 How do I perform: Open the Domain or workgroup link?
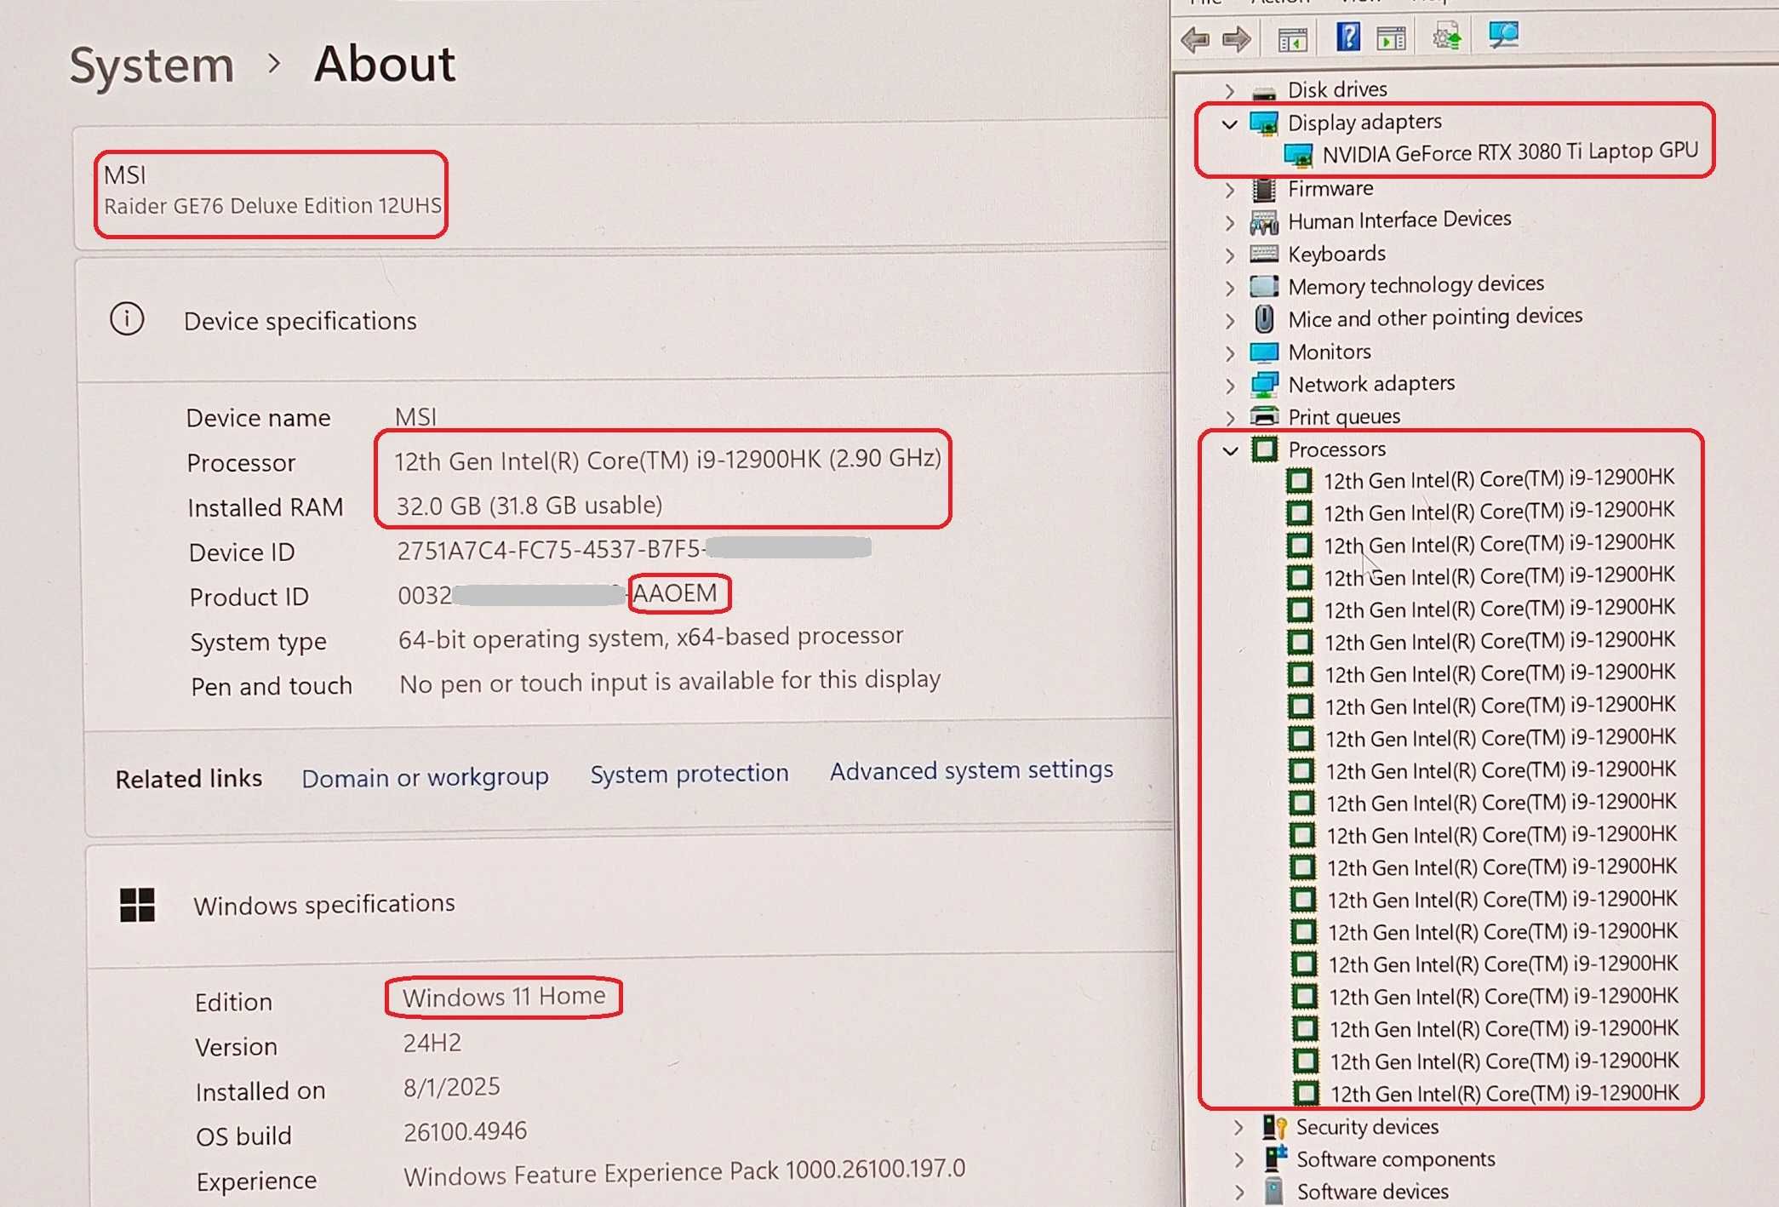point(425,777)
